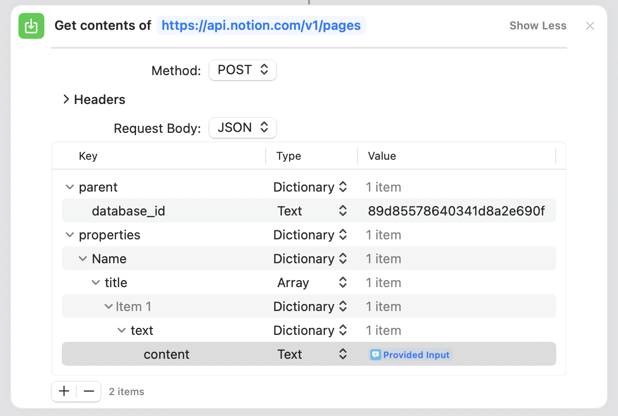Collapse the Name dictionary row
Viewport: 618px width, 416px height.
coord(82,259)
